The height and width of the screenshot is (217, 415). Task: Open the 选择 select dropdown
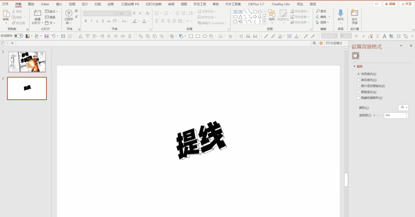[x=323, y=23]
